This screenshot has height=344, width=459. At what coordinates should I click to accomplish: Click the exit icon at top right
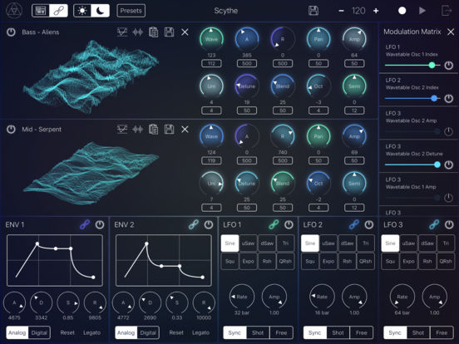click(447, 11)
